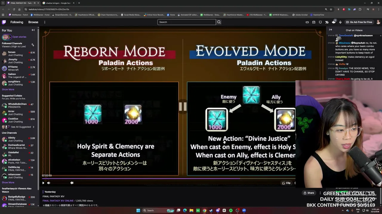Click the Share button below the video
The height and width of the screenshot is (214, 382).
pyautogui.click(x=309, y=193)
